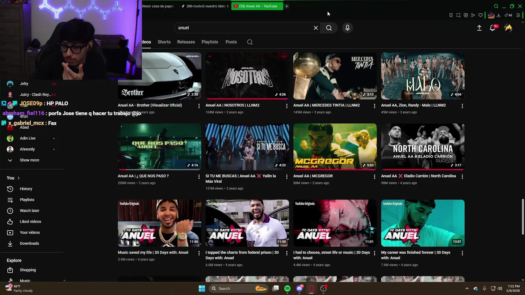
Task: Show hidden system tray icons chevron
Action: click(467, 288)
